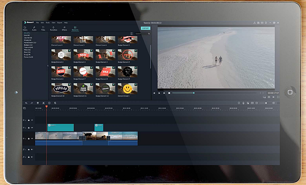Lock video track 3
The image size is (306, 185).
pyautogui.click(x=29, y=120)
